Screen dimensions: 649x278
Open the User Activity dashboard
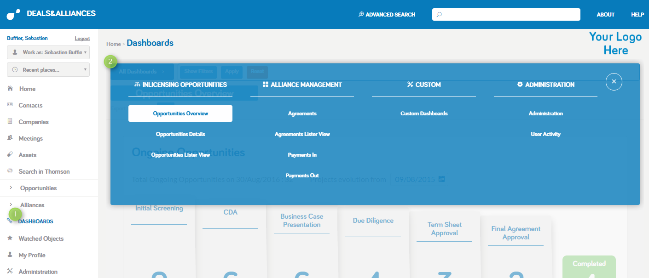click(x=546, y=134)
